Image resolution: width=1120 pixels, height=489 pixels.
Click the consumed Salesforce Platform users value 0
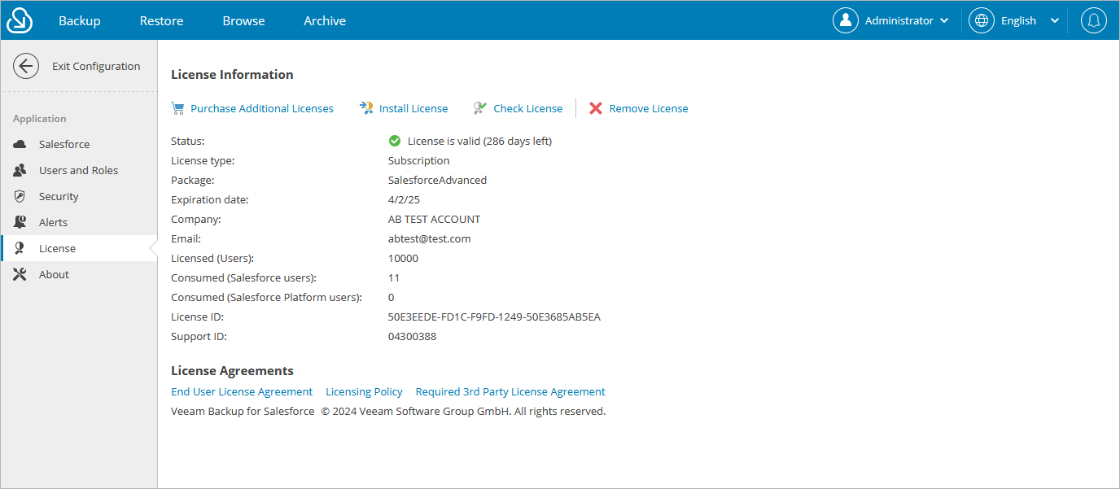[392, 297]
